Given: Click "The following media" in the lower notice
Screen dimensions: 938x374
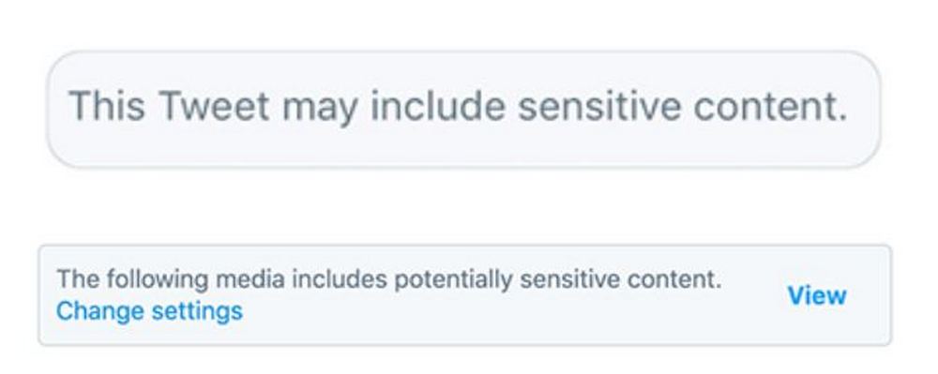Looking at the screenshot, I should tap(171, 279).
